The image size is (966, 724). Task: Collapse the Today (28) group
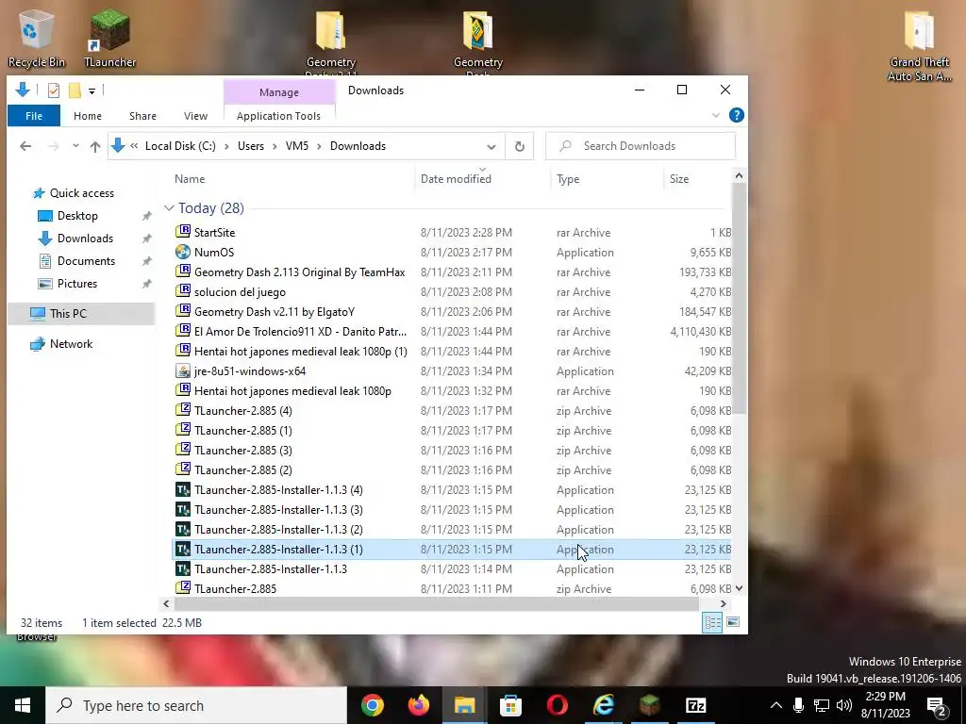[x=169, y=208]
